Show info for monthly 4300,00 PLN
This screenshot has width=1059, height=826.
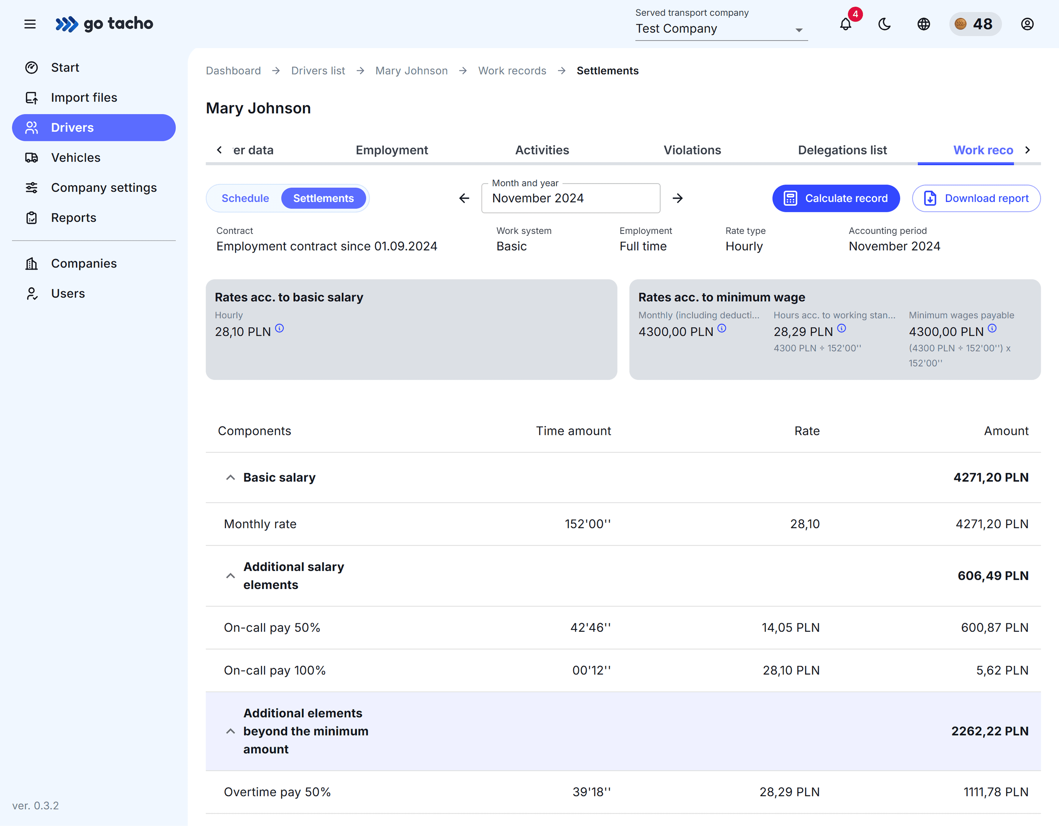[722, 328]
